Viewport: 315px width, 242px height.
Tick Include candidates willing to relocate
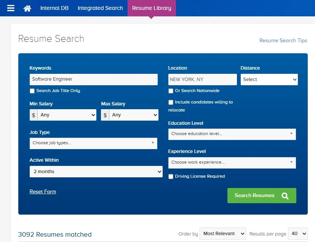pyautogui.click(x=171, y=102)
